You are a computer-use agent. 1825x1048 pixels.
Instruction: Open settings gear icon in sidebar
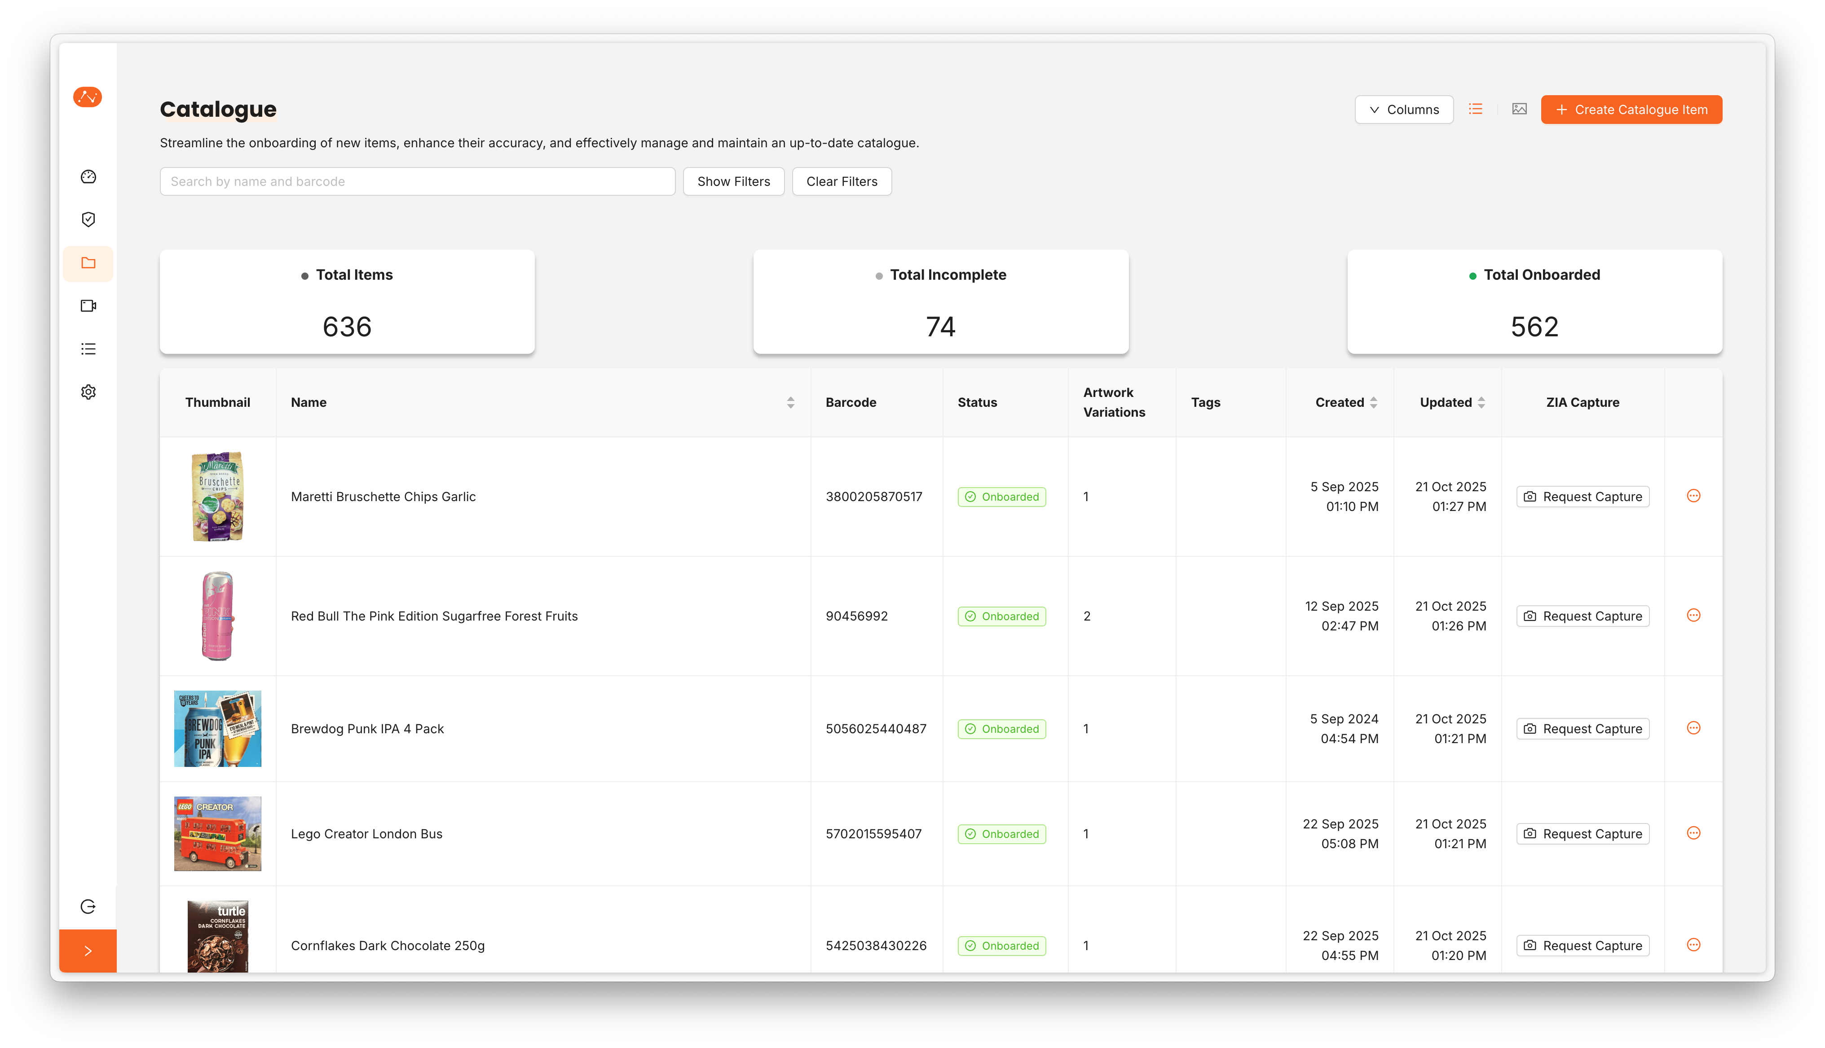coord(88,392)
